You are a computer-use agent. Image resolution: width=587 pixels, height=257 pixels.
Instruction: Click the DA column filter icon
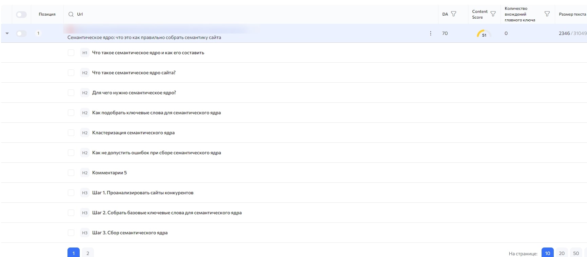[453, 14]
